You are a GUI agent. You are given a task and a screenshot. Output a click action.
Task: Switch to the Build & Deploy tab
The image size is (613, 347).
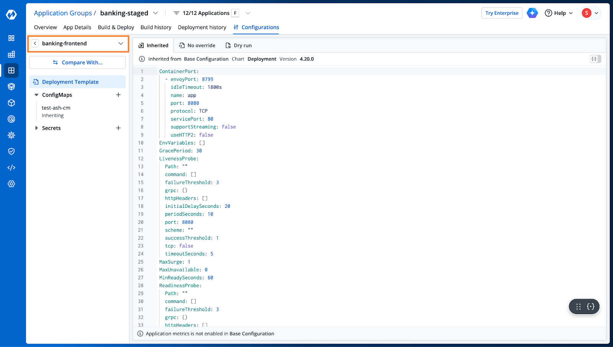116,27
